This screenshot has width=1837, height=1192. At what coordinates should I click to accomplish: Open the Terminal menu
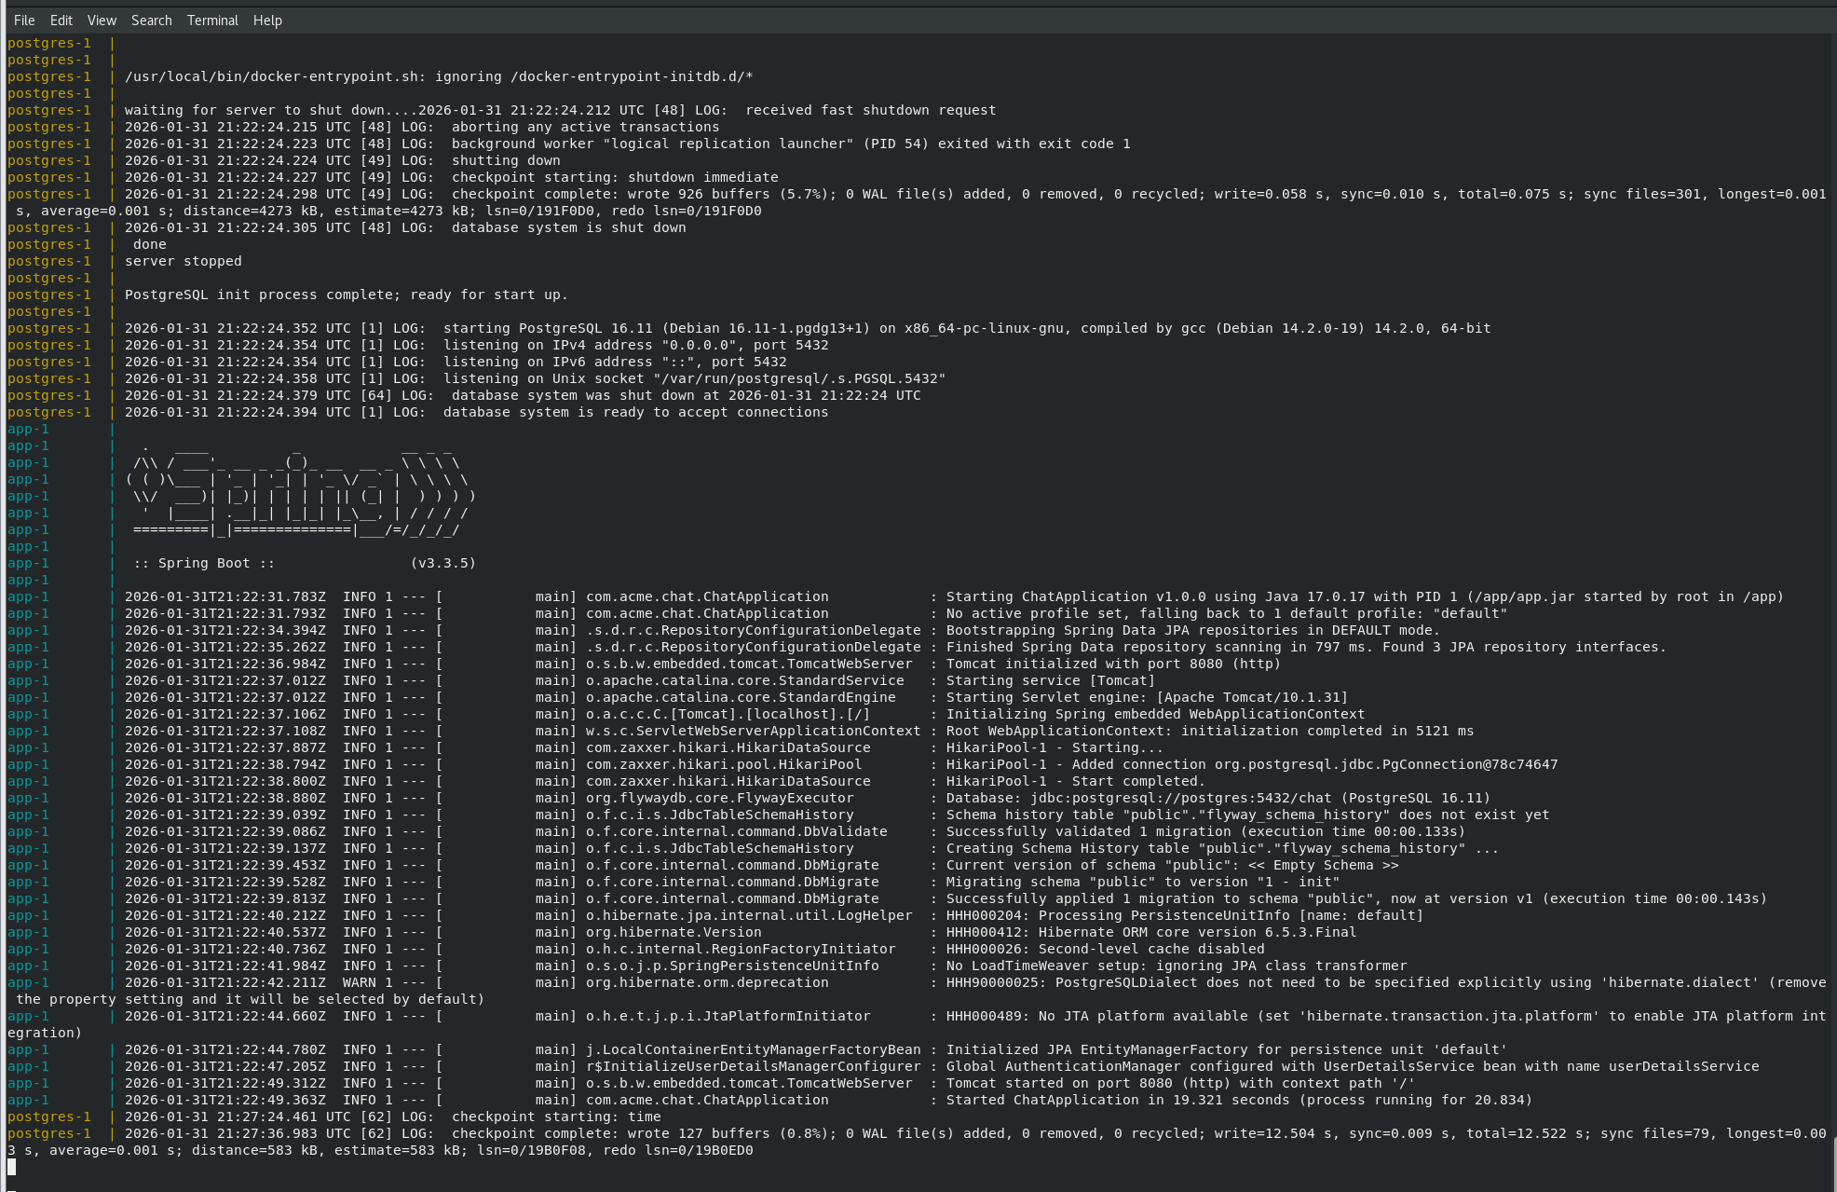point(212,20)
